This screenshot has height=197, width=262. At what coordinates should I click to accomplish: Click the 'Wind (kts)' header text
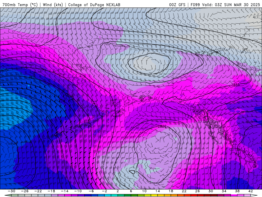tap(53, 5)
